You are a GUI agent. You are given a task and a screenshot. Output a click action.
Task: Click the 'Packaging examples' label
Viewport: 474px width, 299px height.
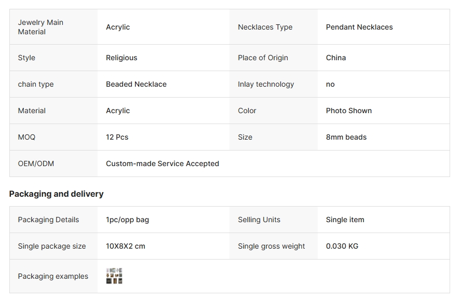(53, 276)
